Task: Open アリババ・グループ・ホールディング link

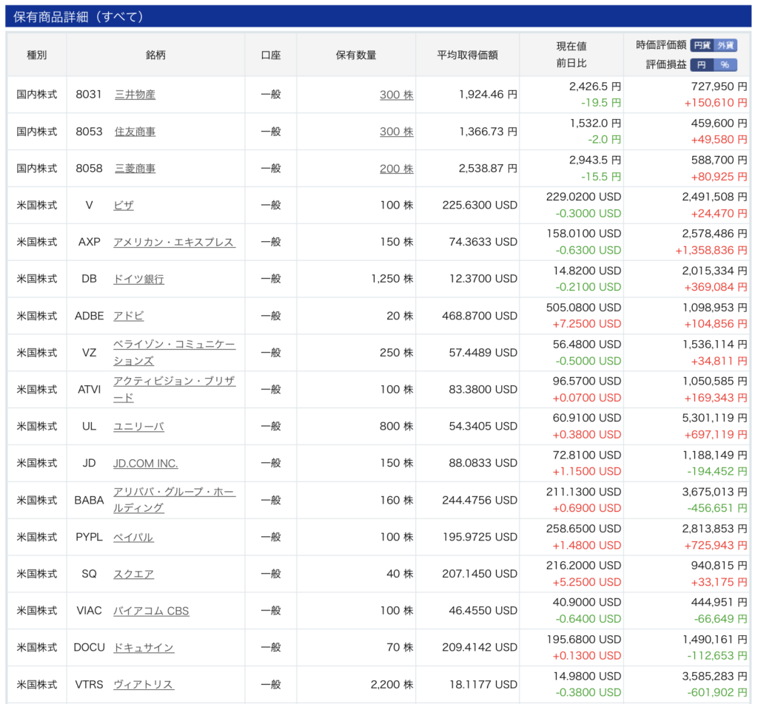Action: coord(174,500)
